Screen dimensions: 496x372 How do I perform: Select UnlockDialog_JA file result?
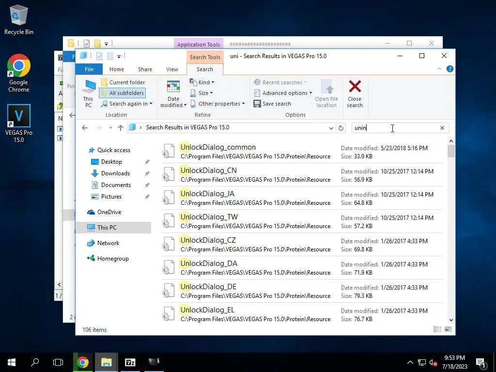[x=302, y=198]
